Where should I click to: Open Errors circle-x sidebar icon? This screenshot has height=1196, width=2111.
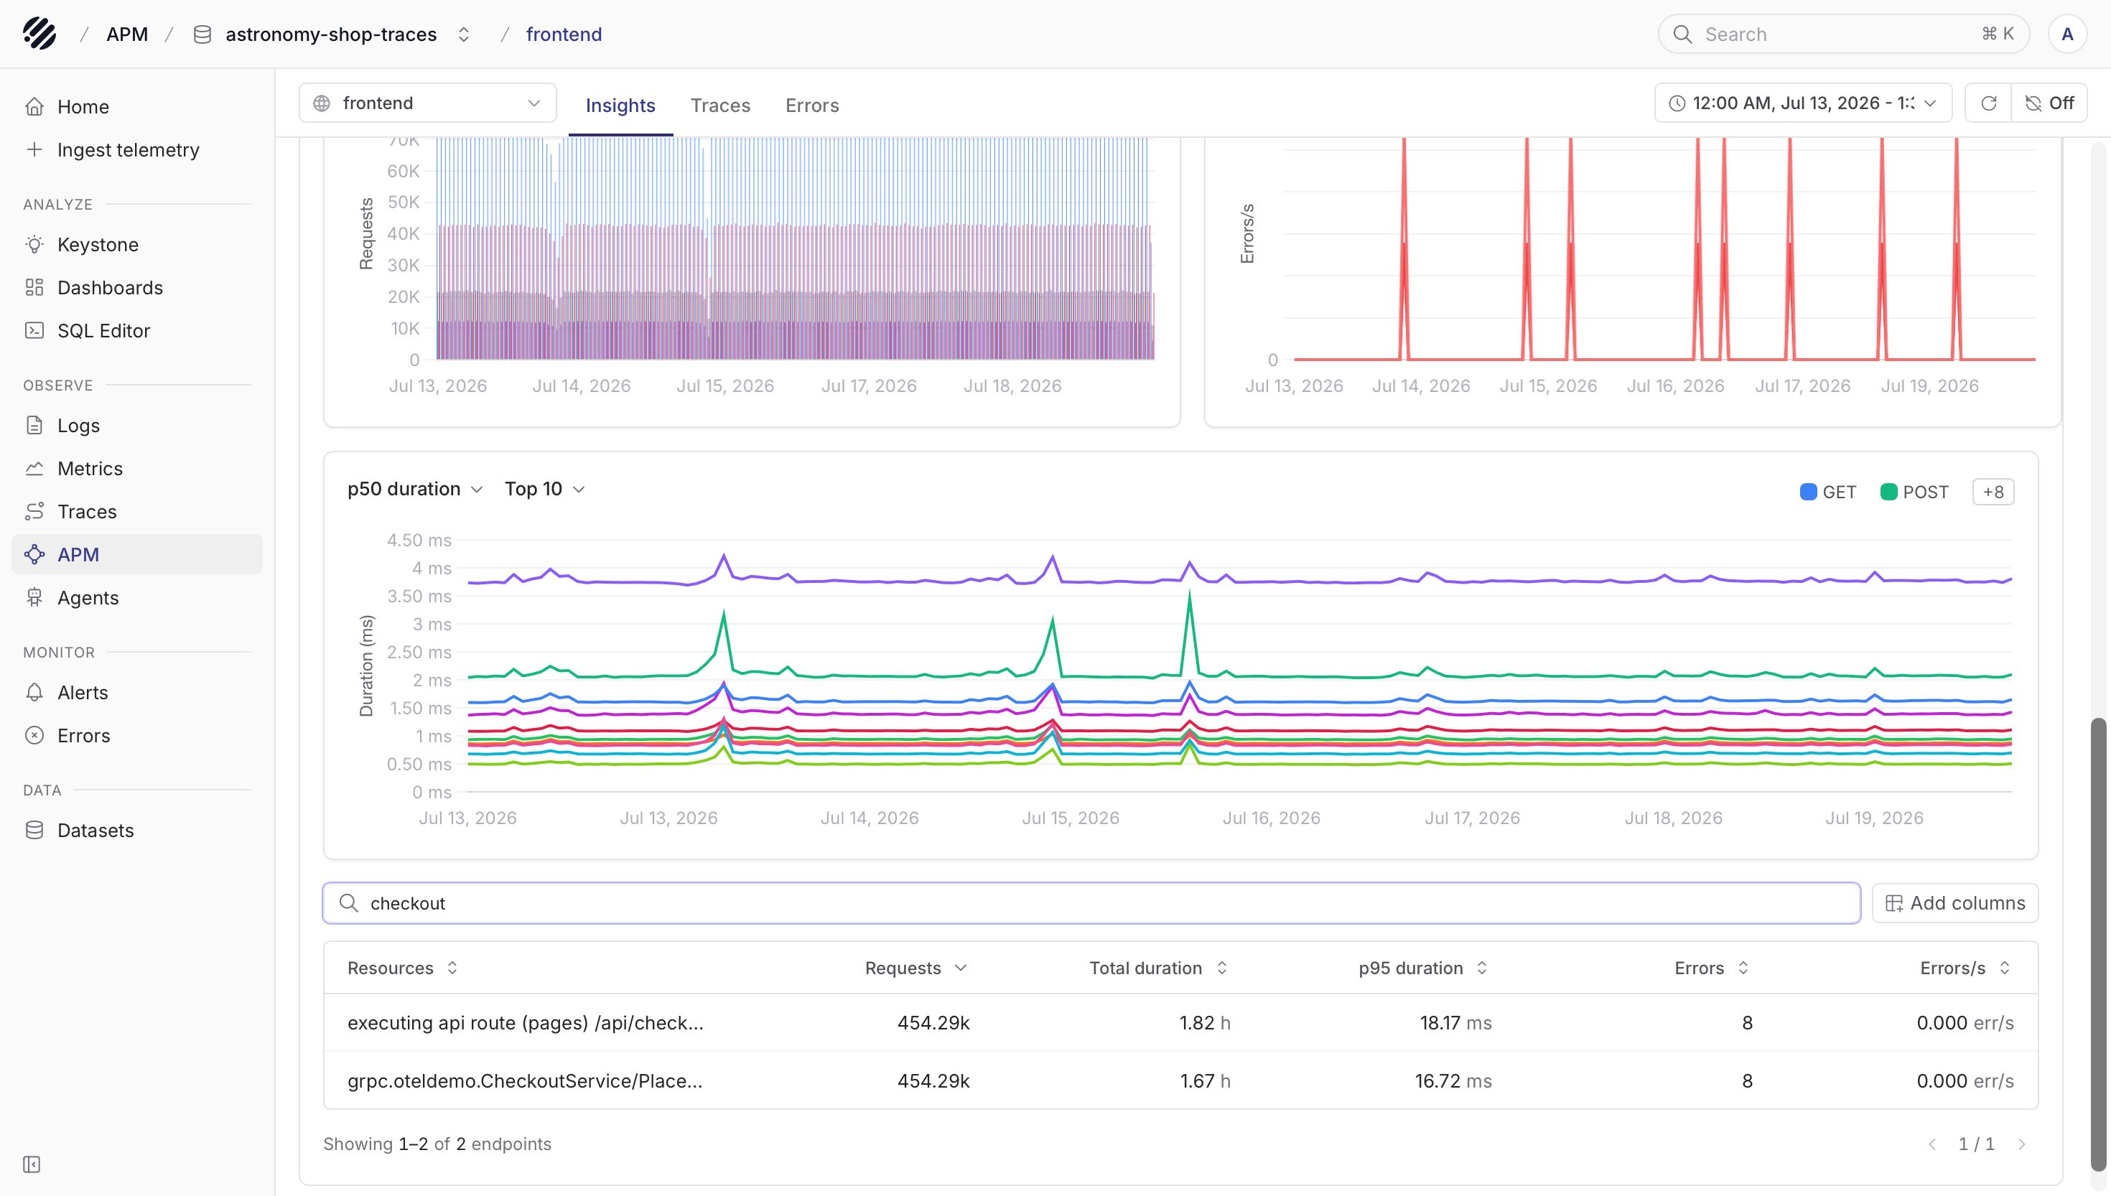point(34,735)
